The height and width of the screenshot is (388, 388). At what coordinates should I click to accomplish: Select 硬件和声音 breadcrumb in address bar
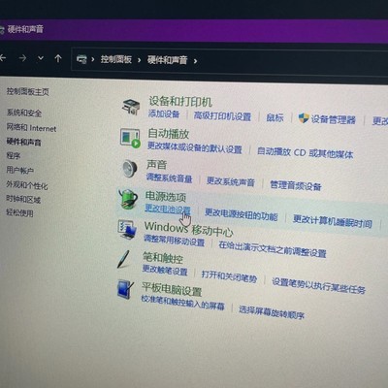[167, 60]
